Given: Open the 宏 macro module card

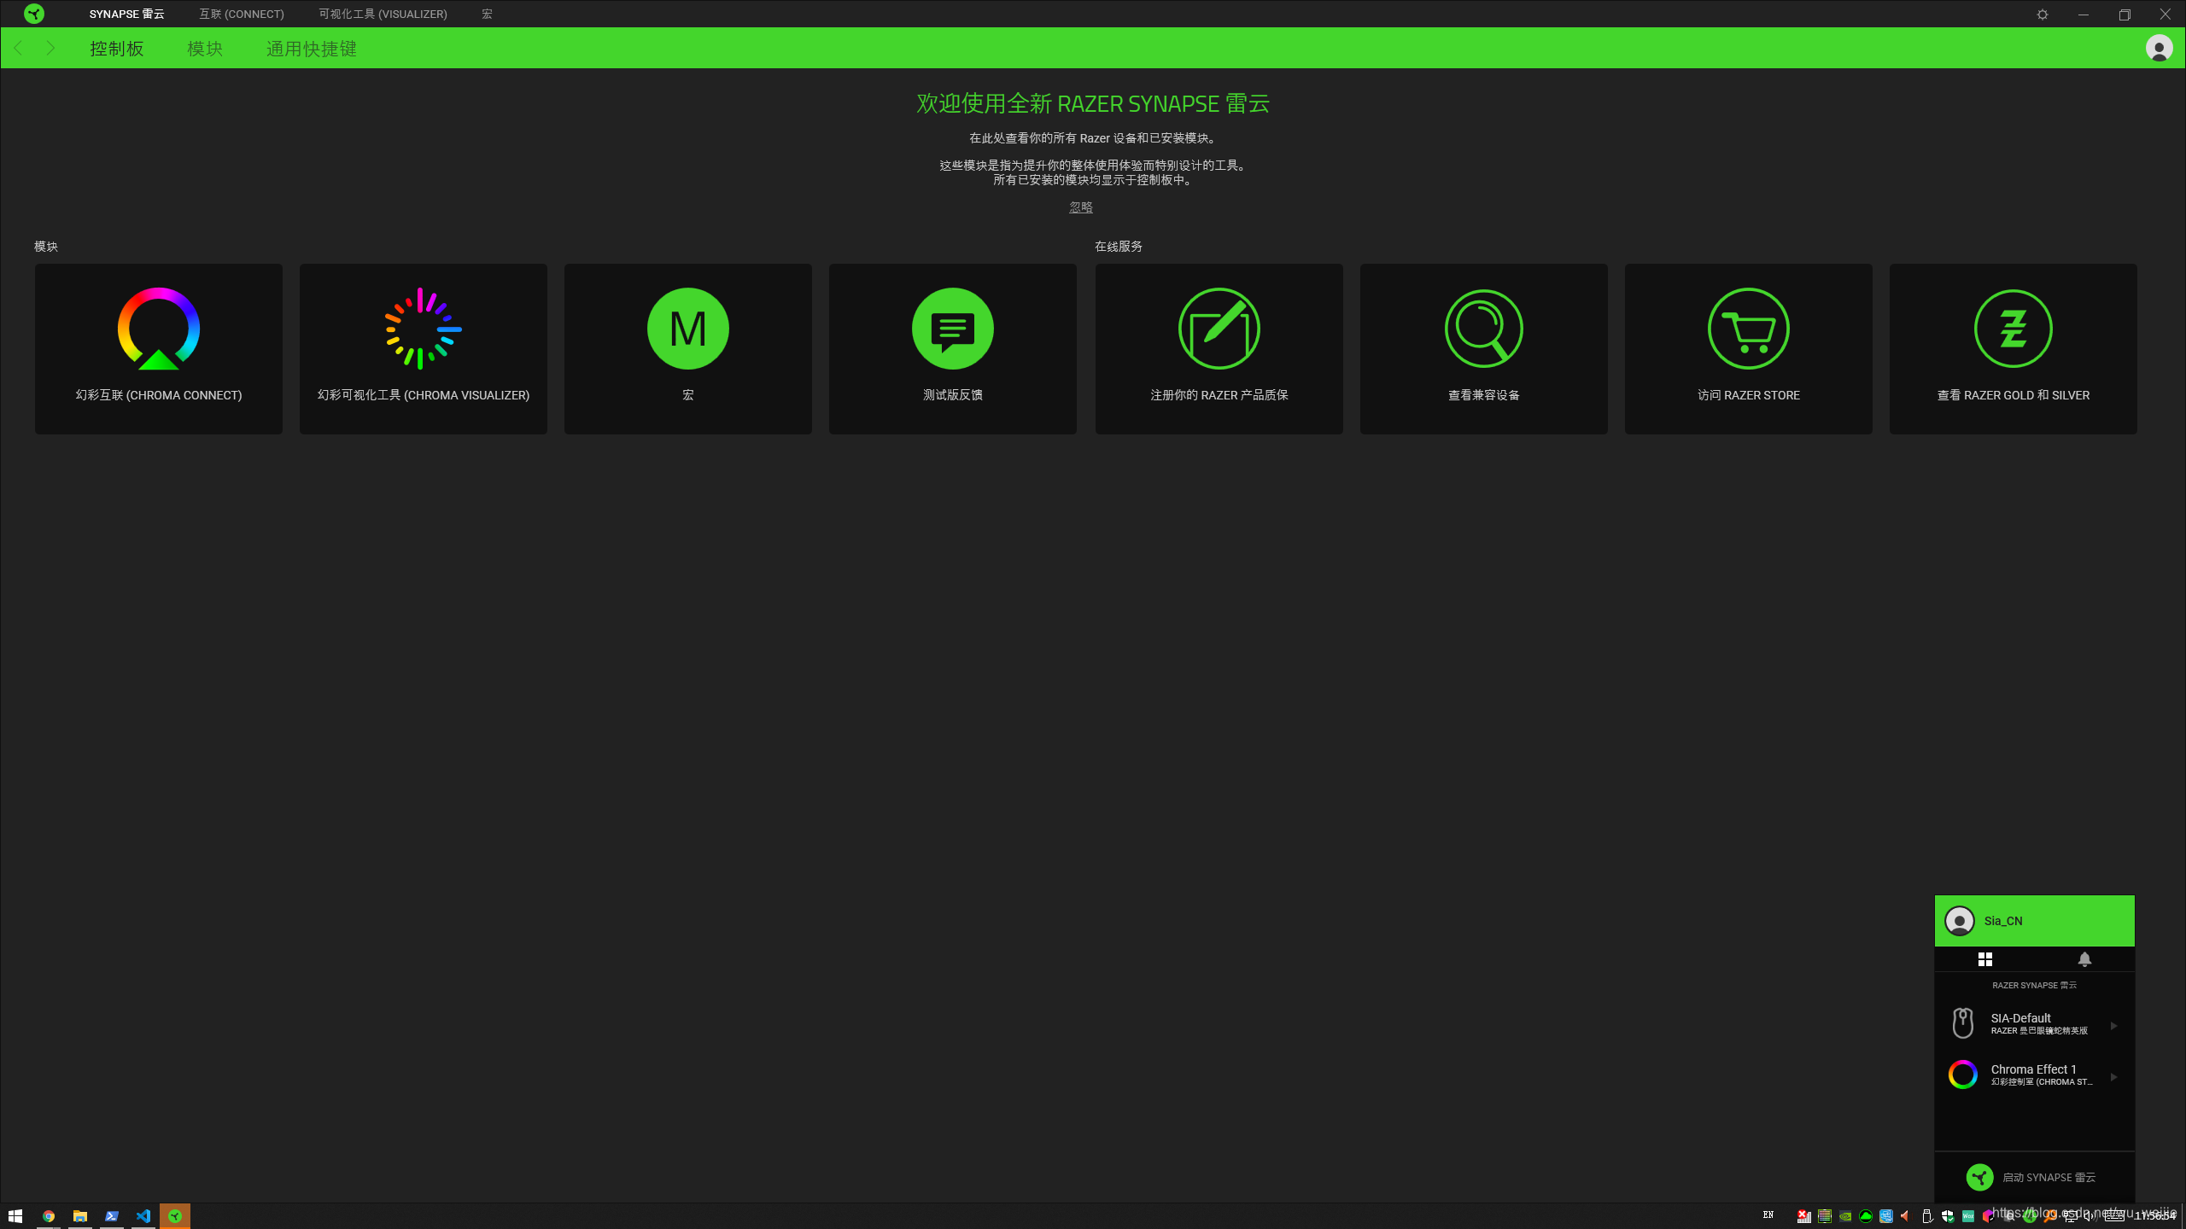Looking at the screenshot, I should coord(688,348).
